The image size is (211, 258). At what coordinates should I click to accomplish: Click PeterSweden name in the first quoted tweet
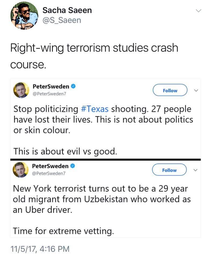tap(51, 86)
